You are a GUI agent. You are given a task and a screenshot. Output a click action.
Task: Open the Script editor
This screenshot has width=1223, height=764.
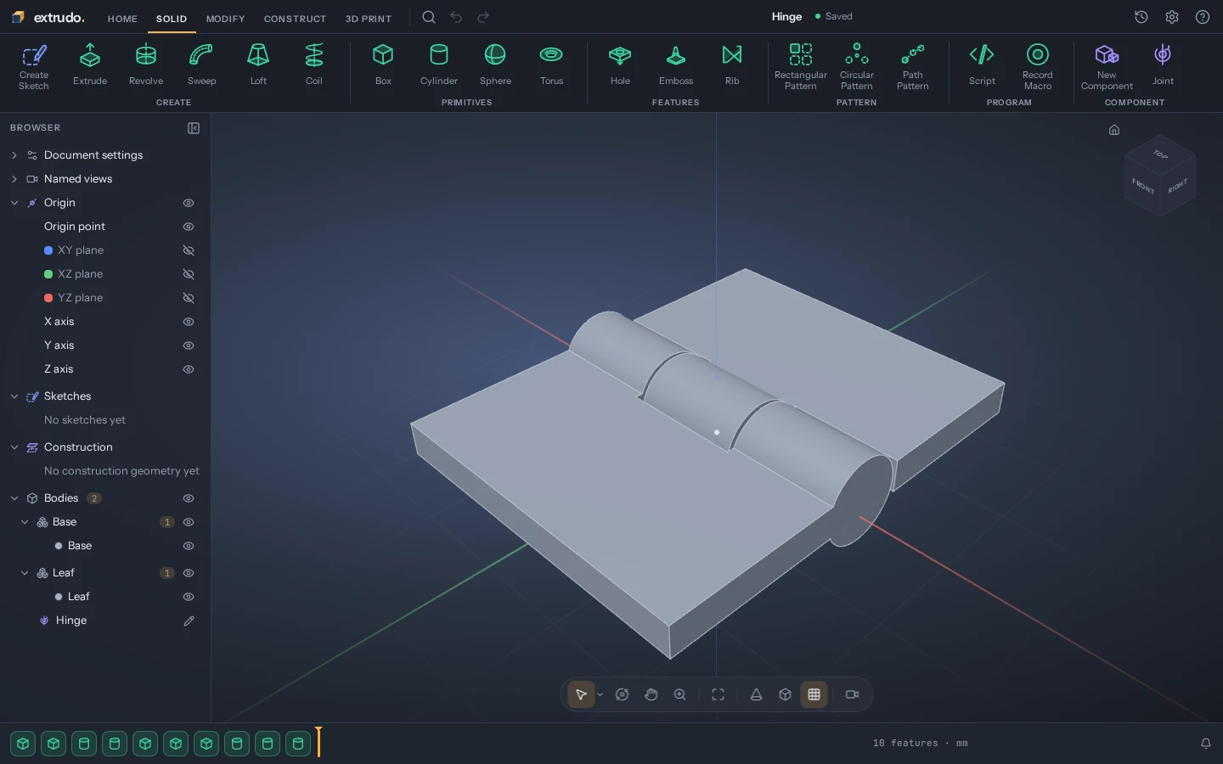pyautogui.click(x=982, y=67)
